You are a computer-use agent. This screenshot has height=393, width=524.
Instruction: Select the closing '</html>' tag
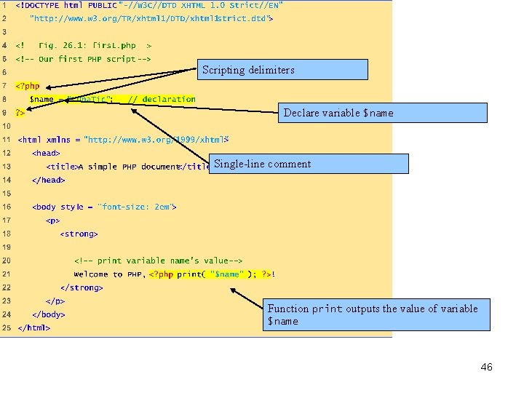click(x=34, y=327)
